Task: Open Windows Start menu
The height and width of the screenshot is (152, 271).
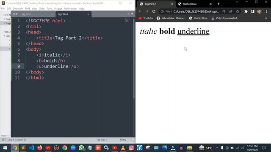Action: click(x=5, y=148)
